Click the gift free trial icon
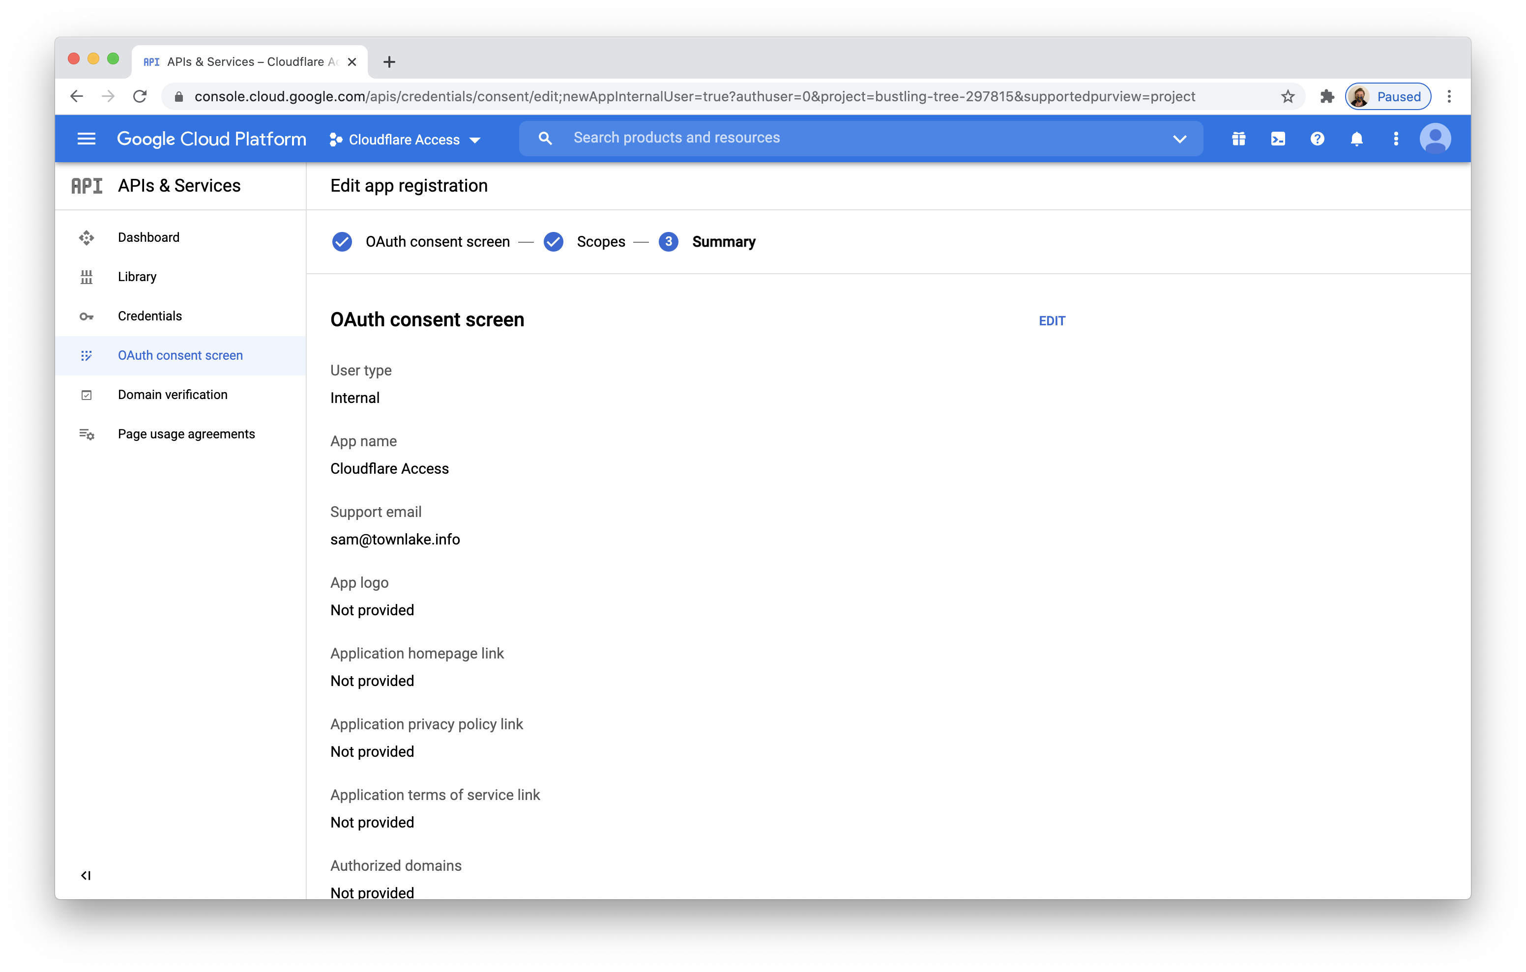This screenshot has width=1526, height=972. click(1238, 139)
